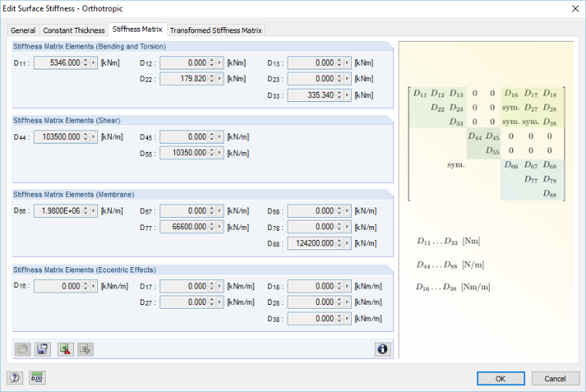The width and height of the screenshot is (586, 392).
Task: Click the save stiffness data disk icon
Action: coord(42,350)
